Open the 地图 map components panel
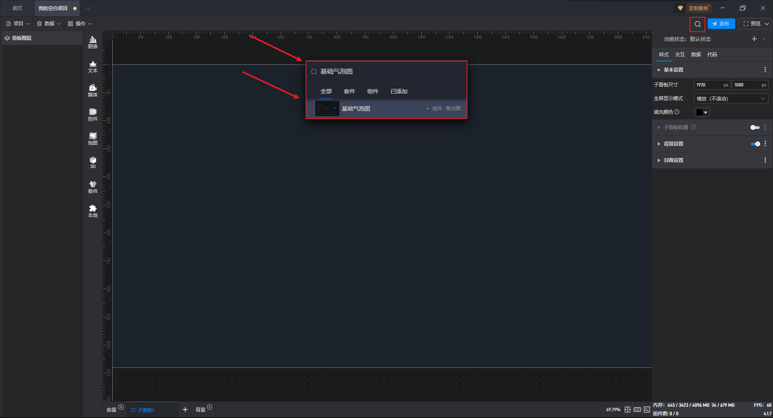The image size is (773, 418). pos(93,139)
